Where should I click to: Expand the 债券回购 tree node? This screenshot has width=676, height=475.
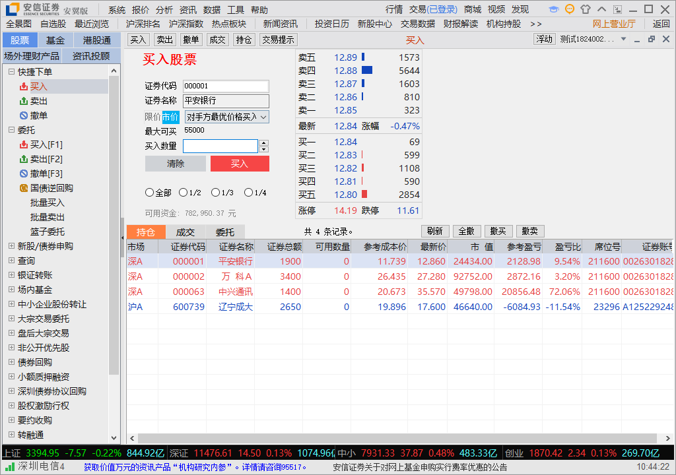point(12,362)
